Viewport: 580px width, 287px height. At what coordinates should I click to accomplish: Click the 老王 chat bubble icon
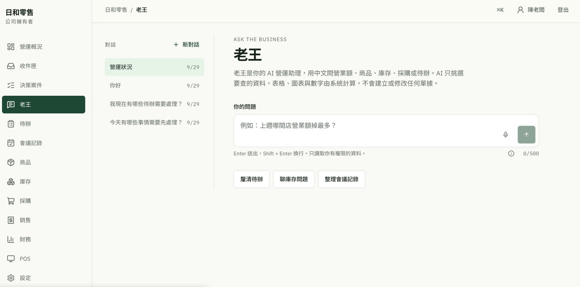(x=11, y=104)
